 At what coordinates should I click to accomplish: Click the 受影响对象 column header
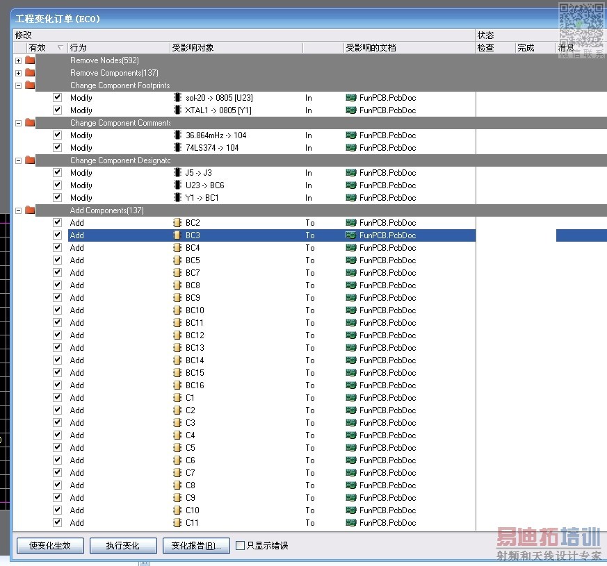pyautogui.click(x=236, y=47)
